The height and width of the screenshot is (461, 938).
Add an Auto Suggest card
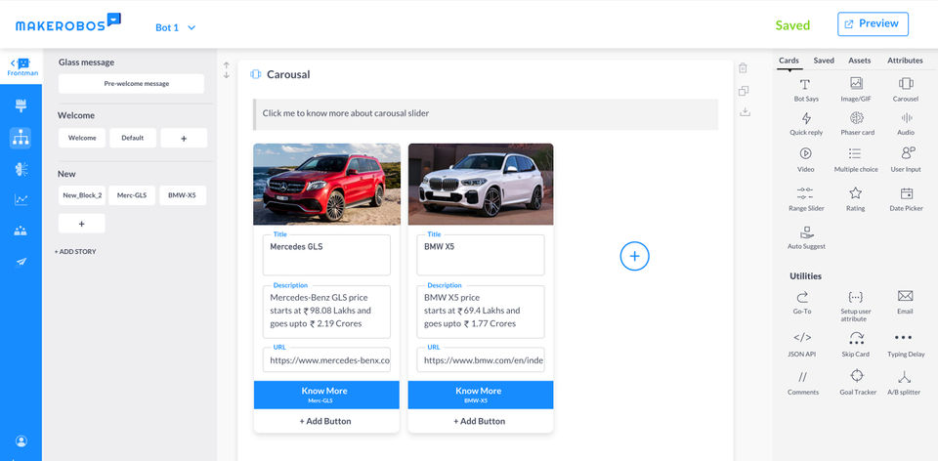click(x=806, y=237)
